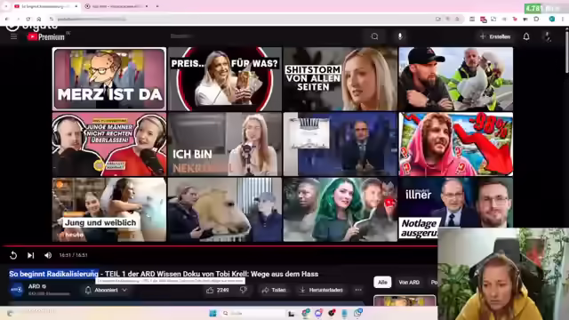
Task: Open the Windows Start button
Action: [x=212, y=313]
